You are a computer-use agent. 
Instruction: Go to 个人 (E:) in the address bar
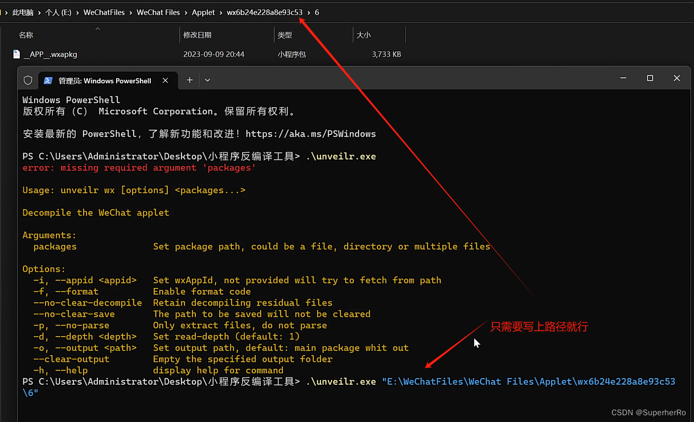coord(59,12)
